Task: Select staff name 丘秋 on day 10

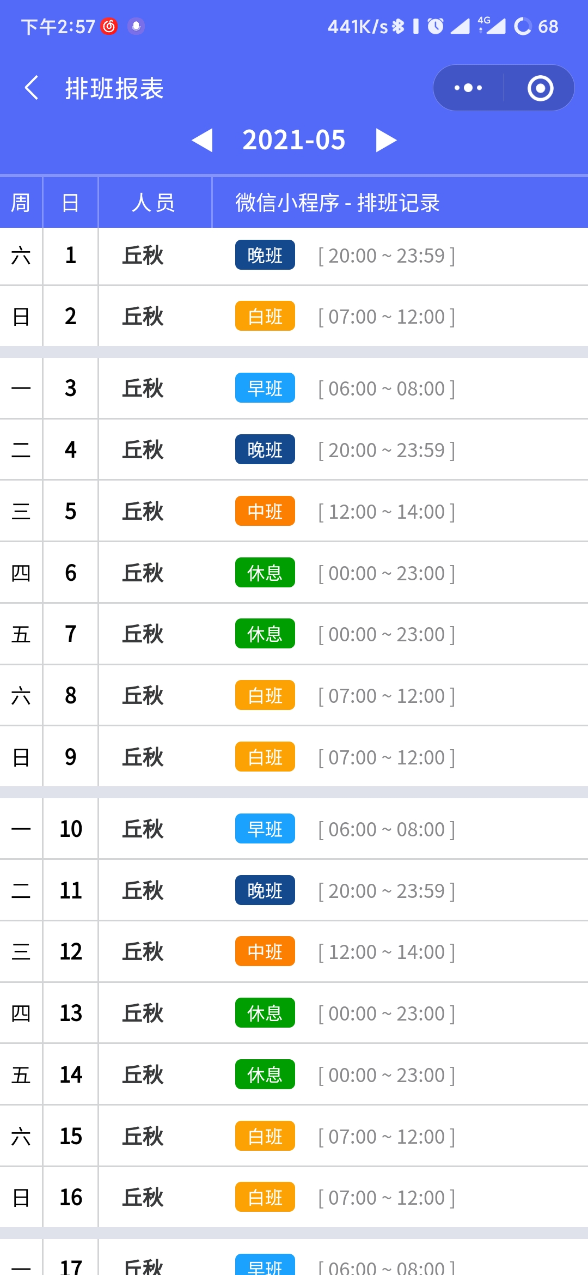Action: coord(143,829)
